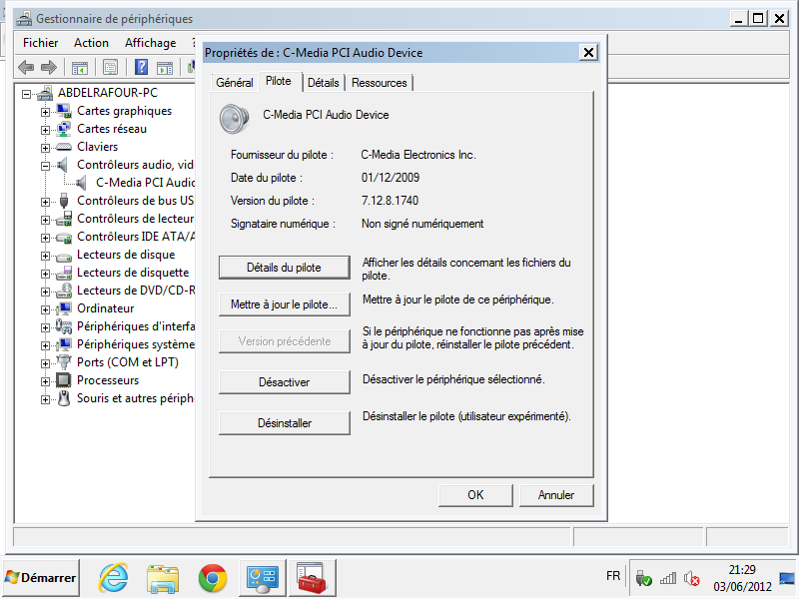Screen dimensions: 799x599
Task: Expand the Contrôleurs de bus USB node
Action: tap(45, 203)
